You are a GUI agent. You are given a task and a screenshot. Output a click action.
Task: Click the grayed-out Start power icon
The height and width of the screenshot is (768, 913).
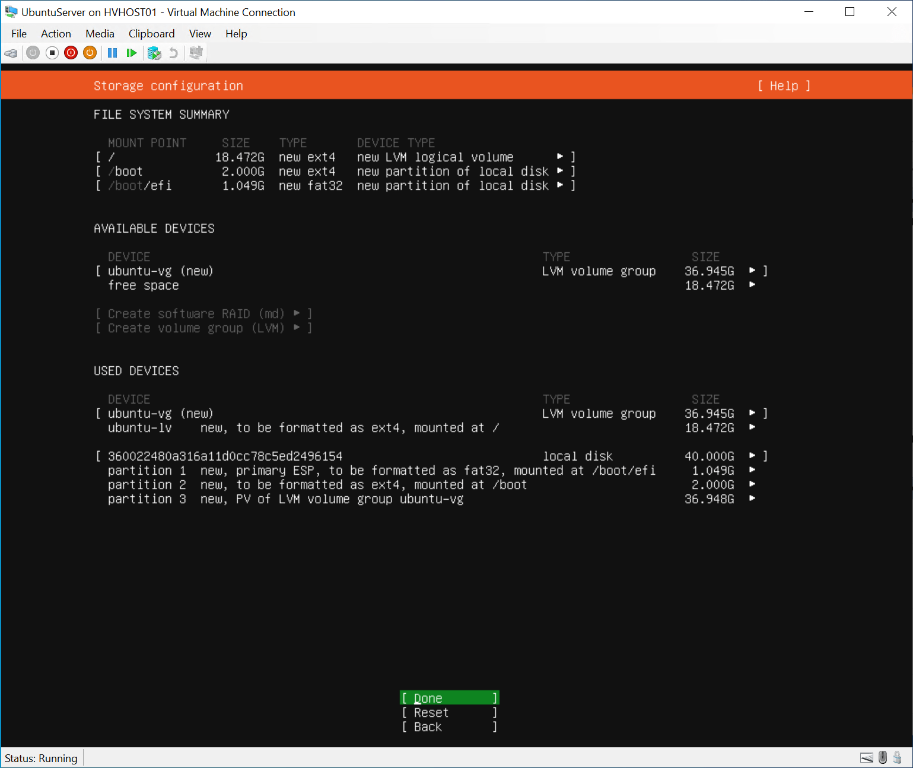[33, 53]
